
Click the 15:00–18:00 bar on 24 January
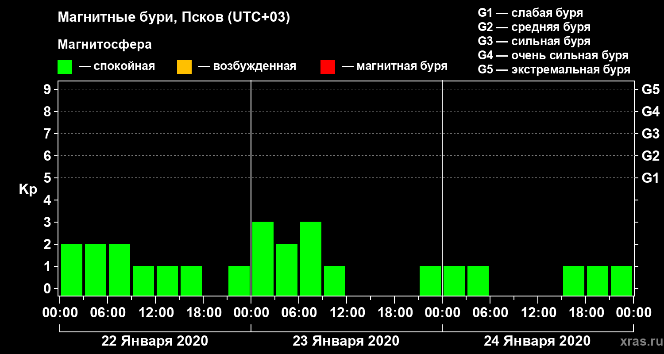click(574, 281)
